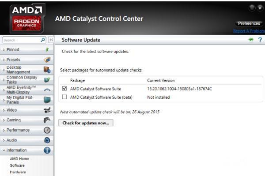Expand the Presets section
265x176 pixels.
26,60
